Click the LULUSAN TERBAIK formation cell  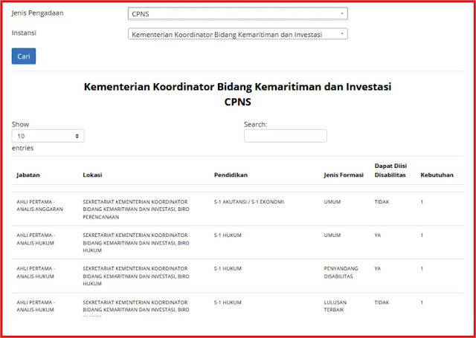pyautogui.click(x=335, y=306)
